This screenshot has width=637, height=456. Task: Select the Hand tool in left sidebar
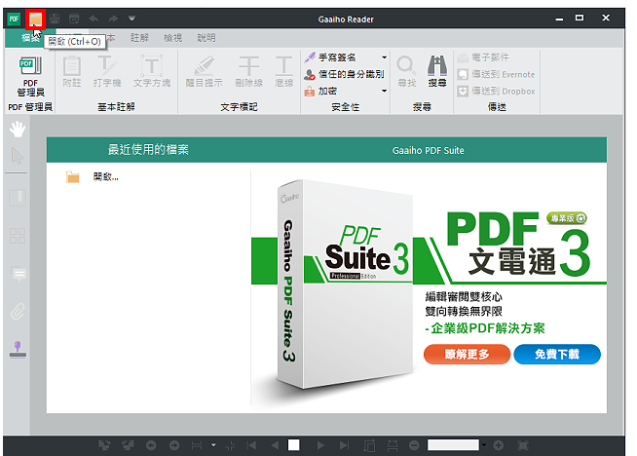pyautogui.click(x=18, y=130)
